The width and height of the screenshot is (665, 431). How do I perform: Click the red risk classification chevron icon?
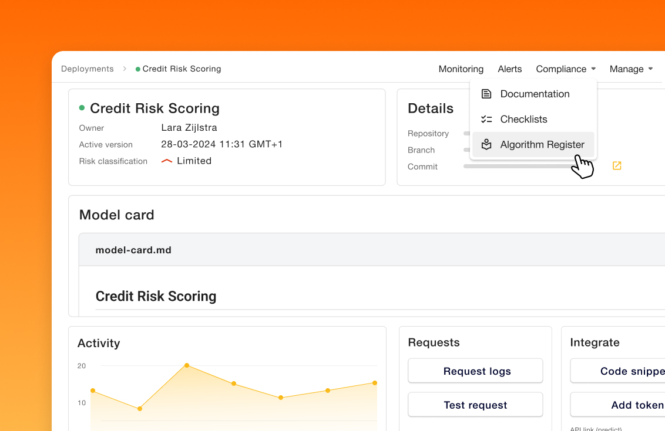(x=167, y=161)
